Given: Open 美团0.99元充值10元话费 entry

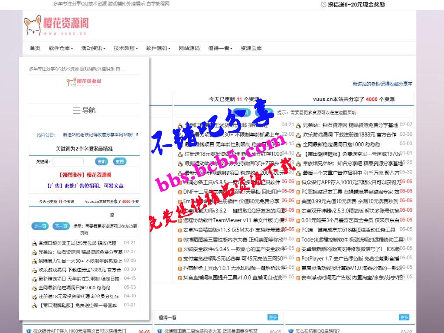Looking at the screenshot, I should (349, 201).
